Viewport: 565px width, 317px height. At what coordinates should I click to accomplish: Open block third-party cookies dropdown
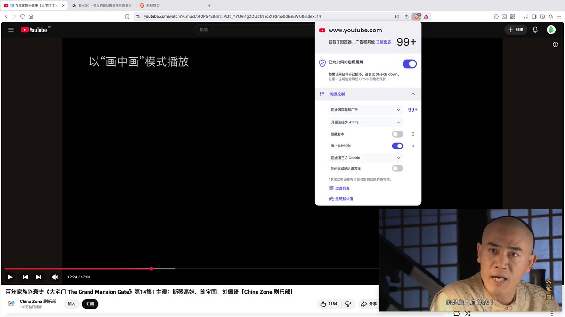click(366, 158)
